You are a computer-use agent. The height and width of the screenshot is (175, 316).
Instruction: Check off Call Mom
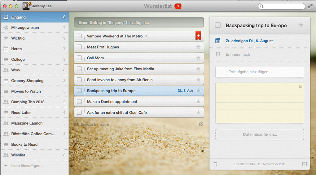pyautogui.click(x=79, y=58)
